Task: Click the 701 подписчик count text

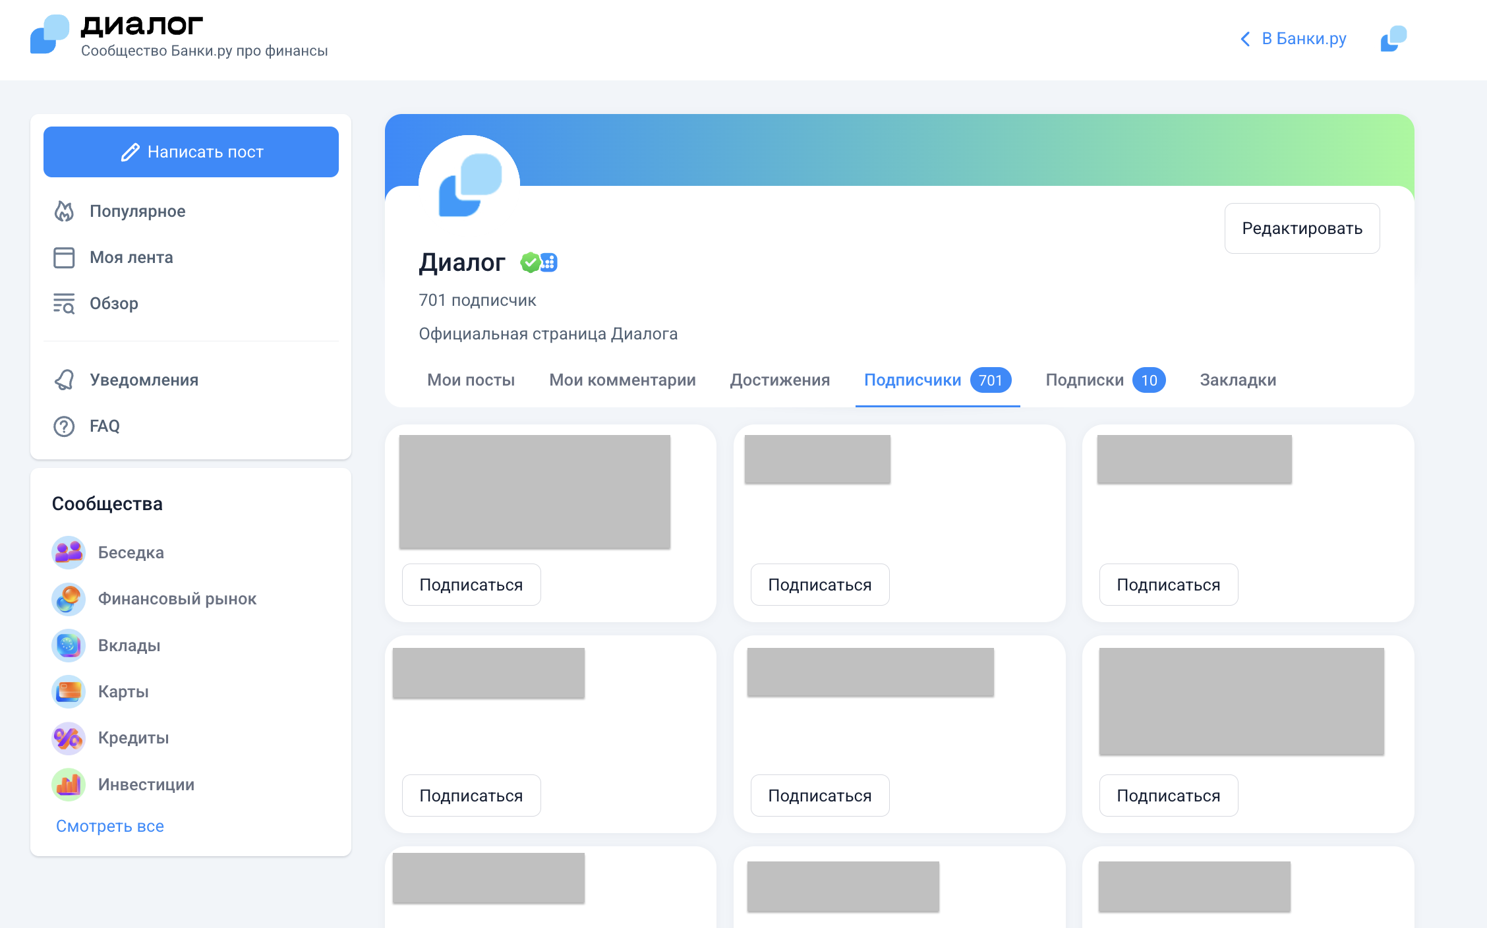Action: tap(477, 301)
